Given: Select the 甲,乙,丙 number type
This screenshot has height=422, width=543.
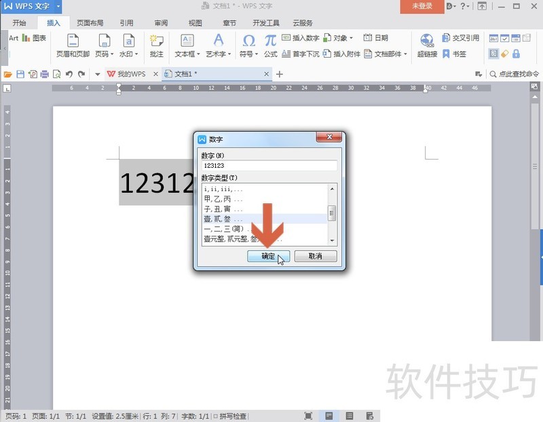Looking at the screenshot, I should [265, 199].
